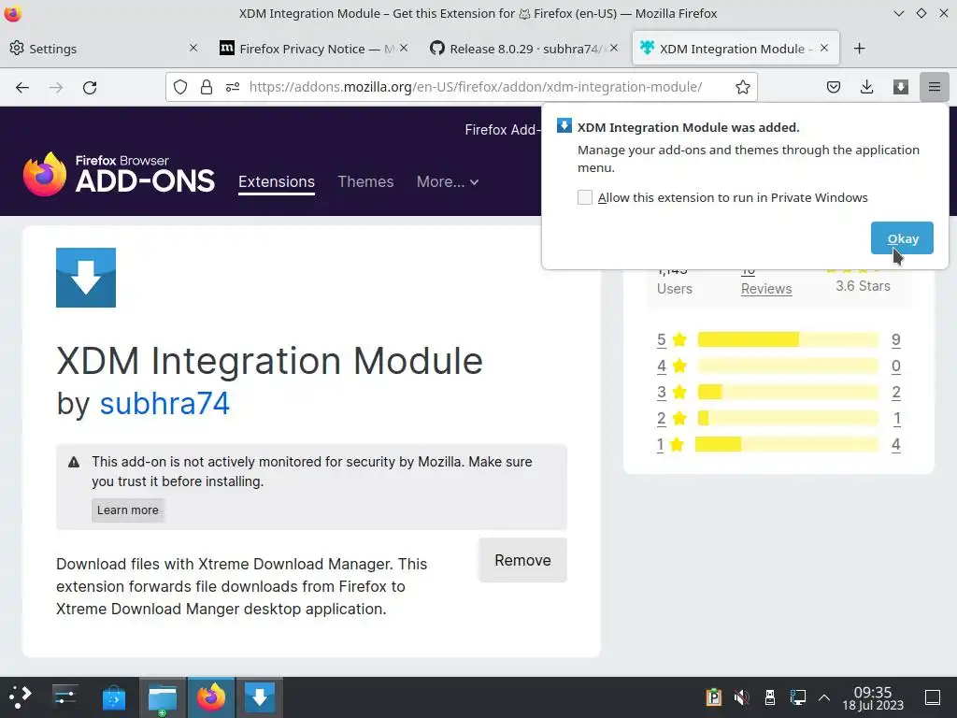Click Learn more about security warning
This screenshot has height=718, width=957.
[127, 510]
